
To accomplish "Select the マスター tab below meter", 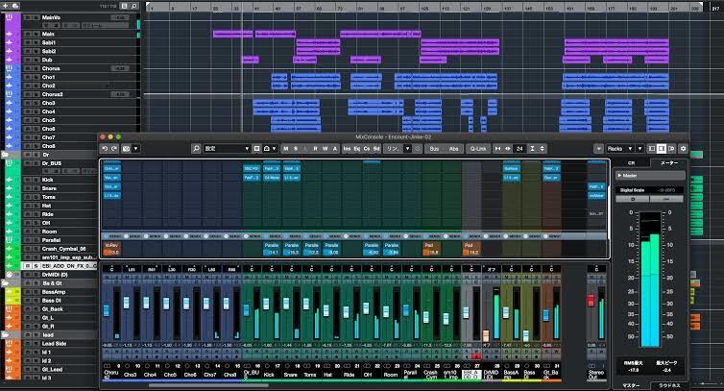I will (x=631, y=385).
